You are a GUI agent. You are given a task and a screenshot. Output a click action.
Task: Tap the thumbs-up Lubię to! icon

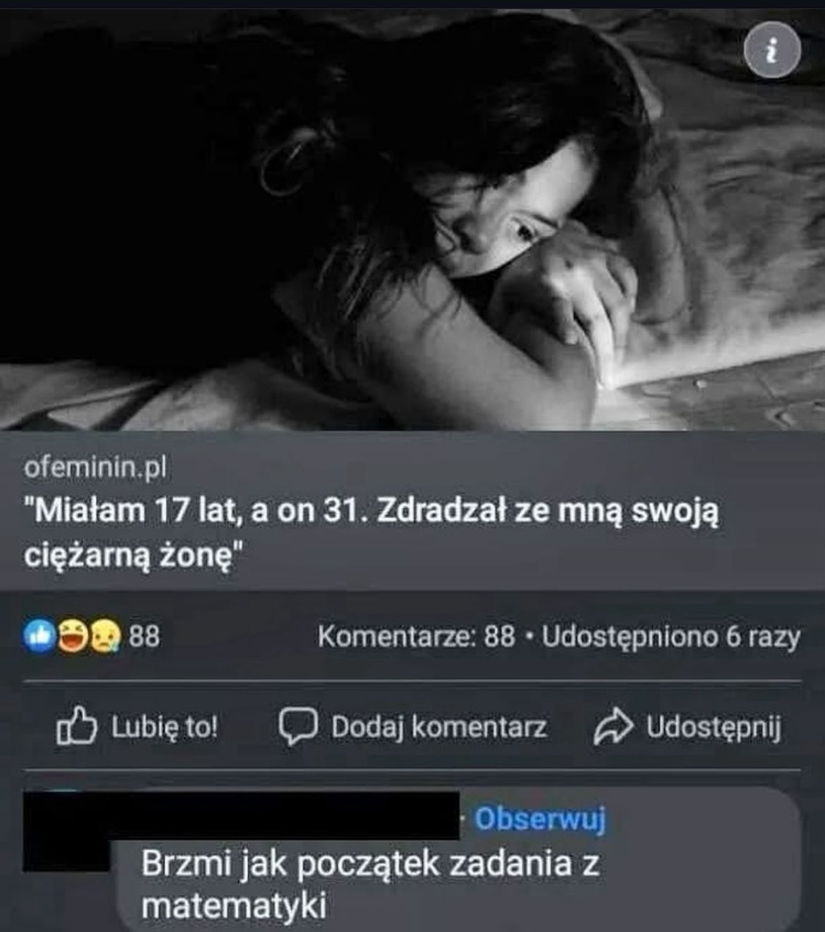(76, 726)
